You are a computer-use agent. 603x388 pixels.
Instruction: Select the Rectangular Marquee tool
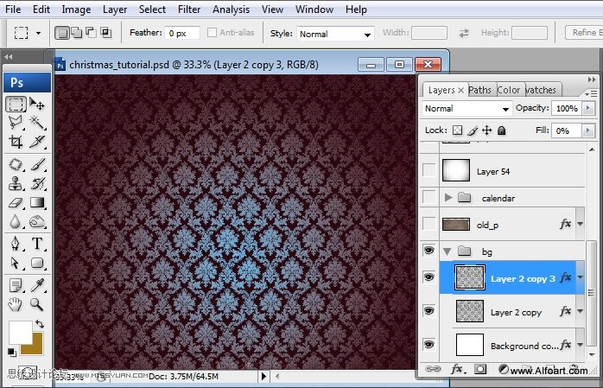(x=16, y=105)
